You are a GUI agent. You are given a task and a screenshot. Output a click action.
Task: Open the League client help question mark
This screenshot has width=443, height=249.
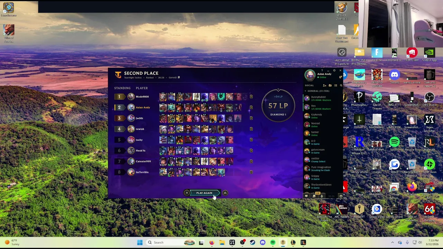[322, 71]
